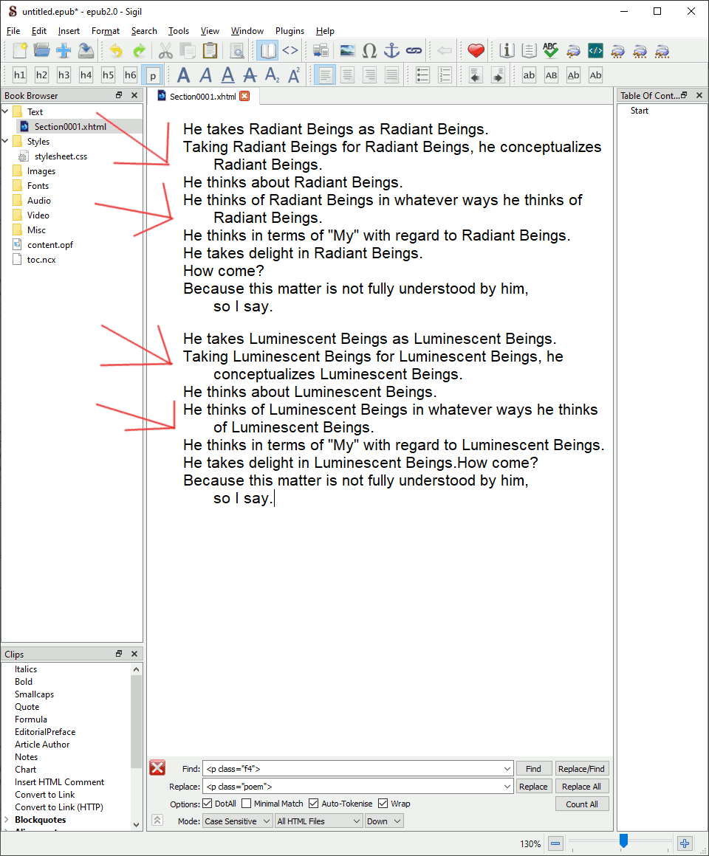Click the Insert ID anchor icon
The image size is (709, 856).
point(391,51)
